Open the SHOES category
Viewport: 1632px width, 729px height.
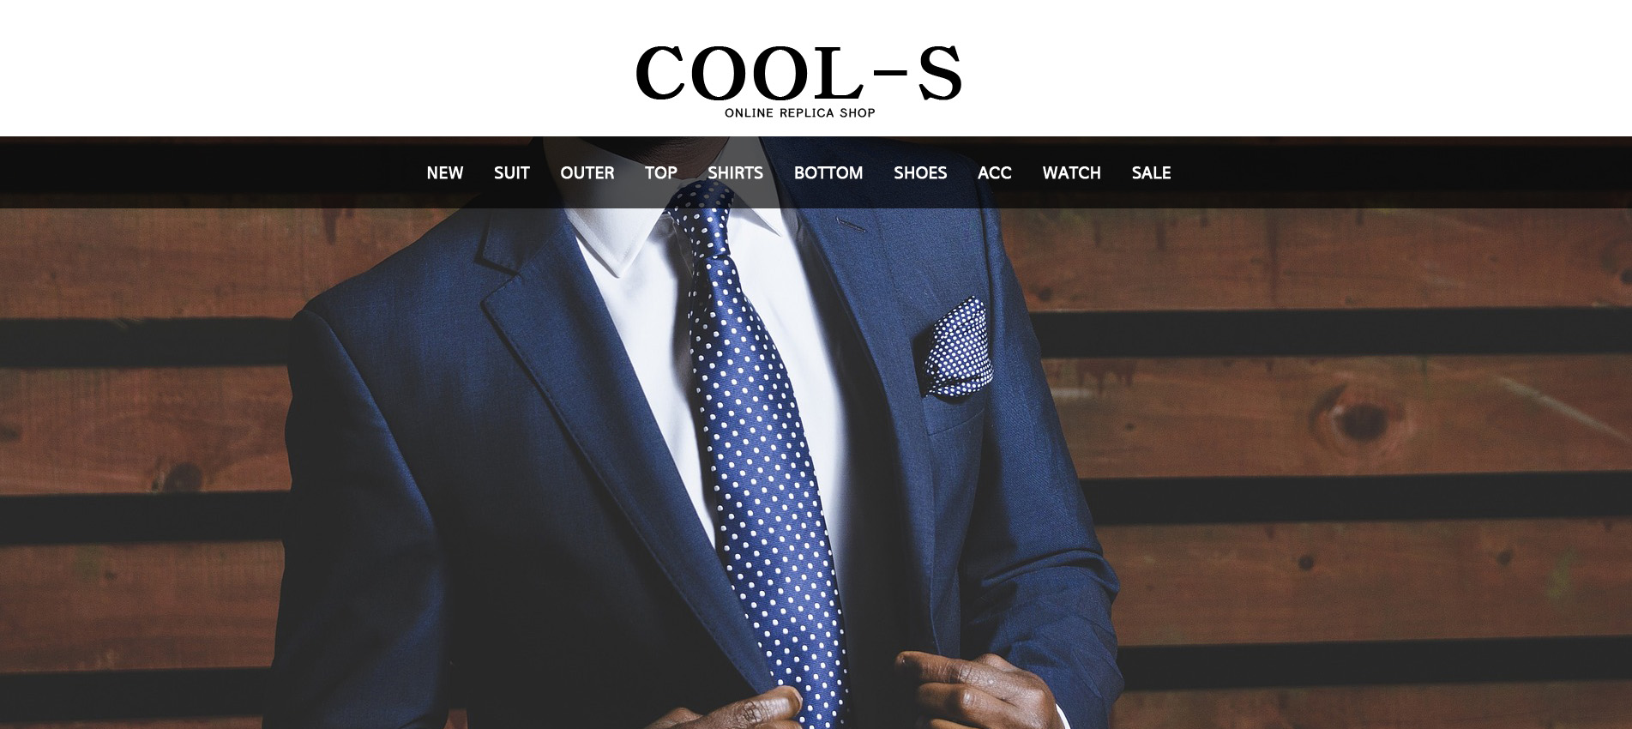[919, 173]
